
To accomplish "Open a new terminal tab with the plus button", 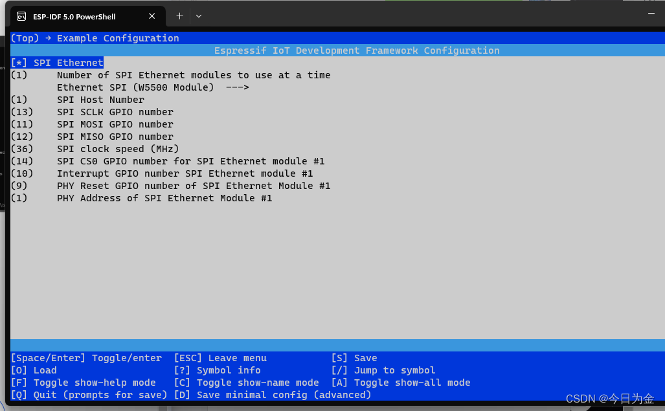I will 179,16.
